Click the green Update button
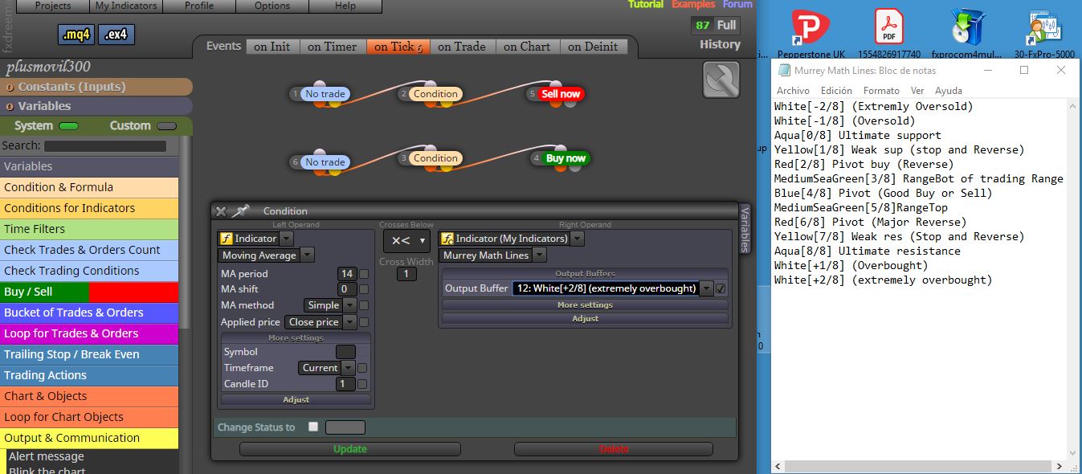Image resolution: width=1082 pixels, height=474 pixels. tap(350, 449)
